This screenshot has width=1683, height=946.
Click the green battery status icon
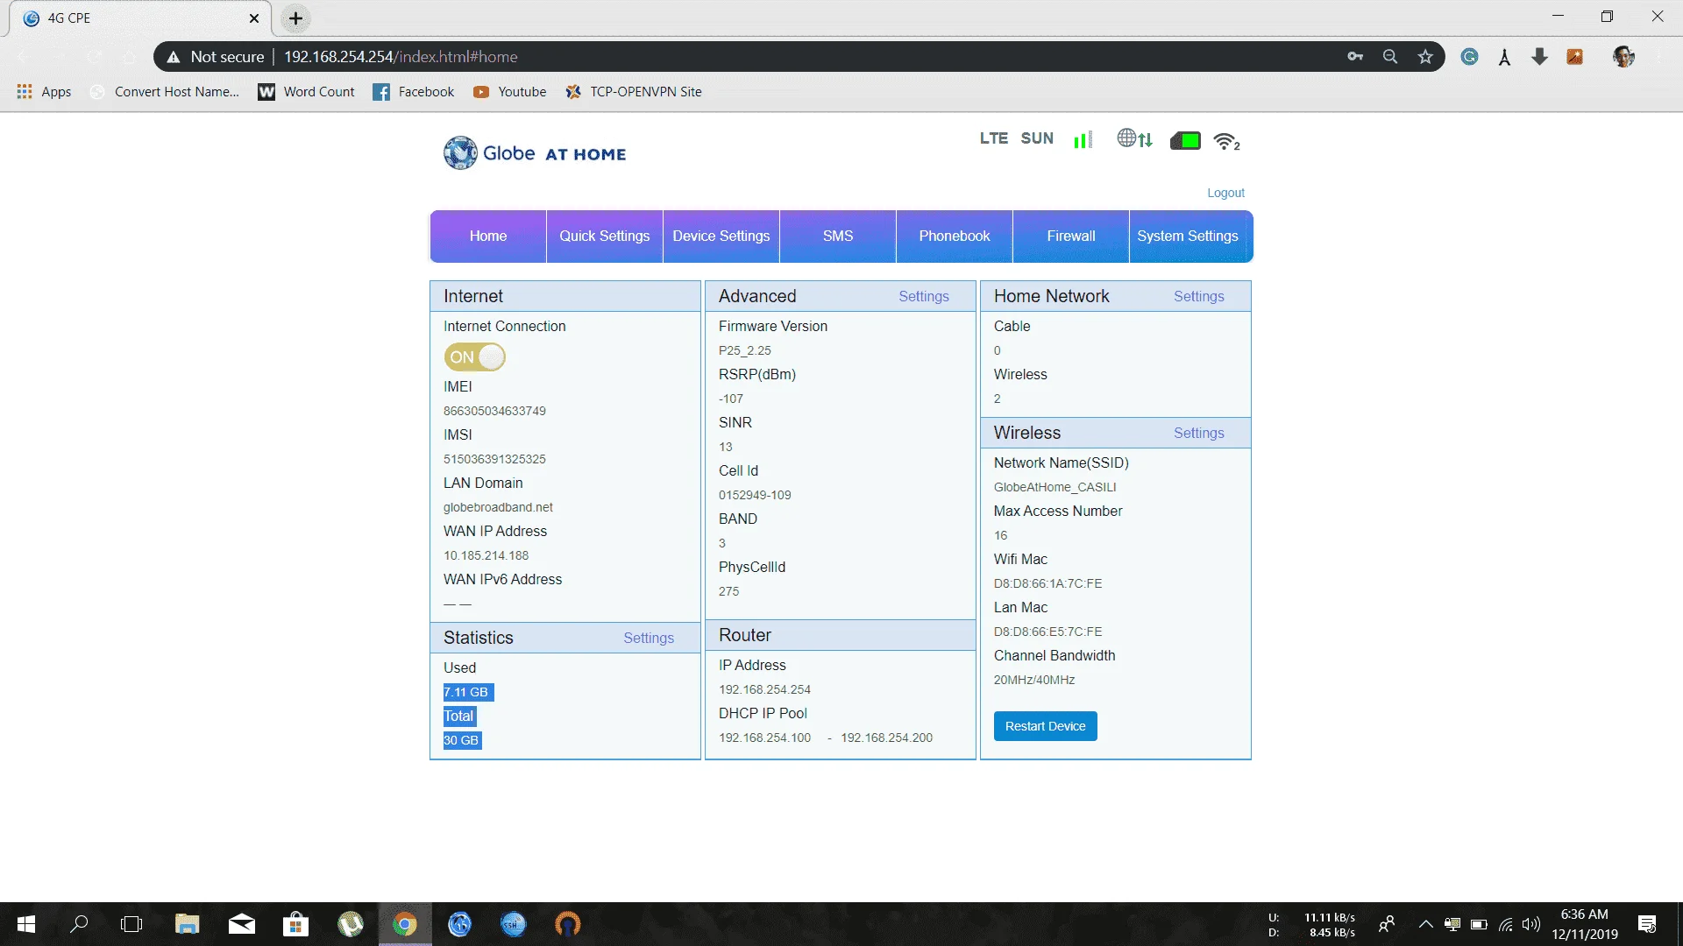(x=1185, y=140)
